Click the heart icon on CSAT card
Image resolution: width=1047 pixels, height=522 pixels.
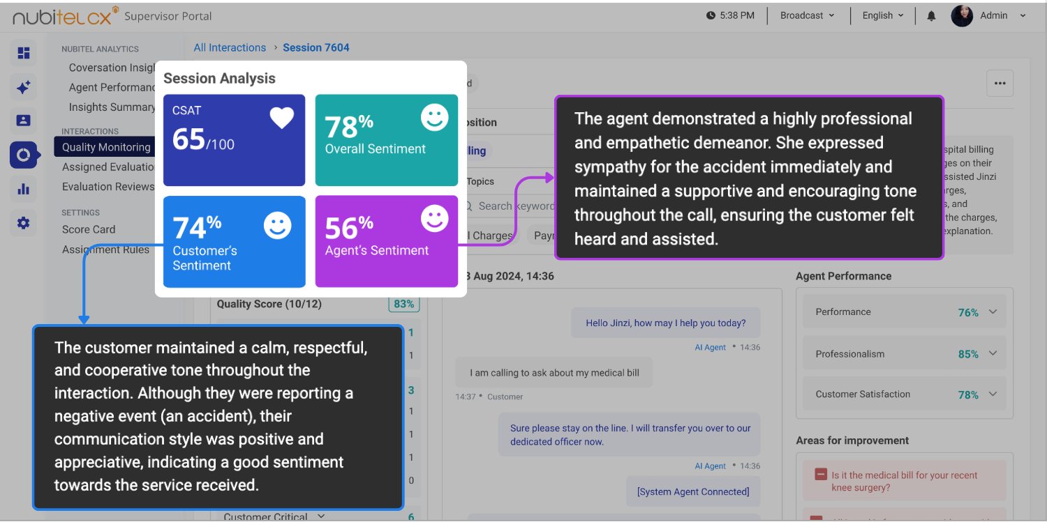282,118
